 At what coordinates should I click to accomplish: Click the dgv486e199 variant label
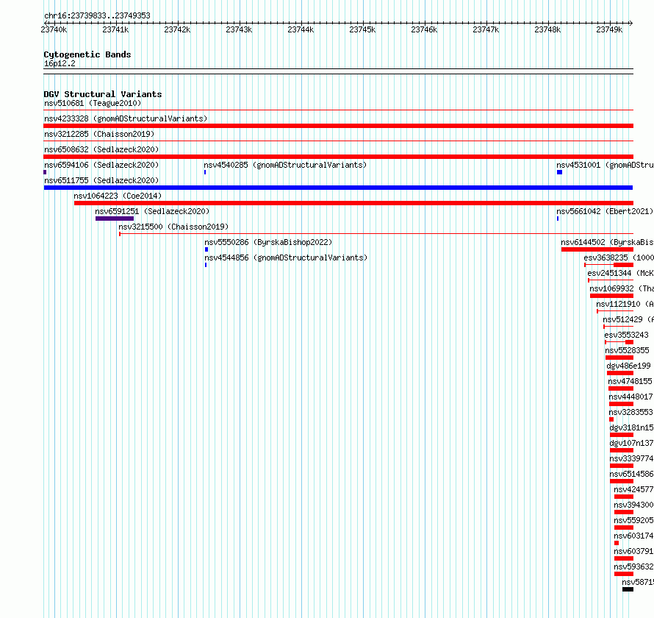[628, 366]
